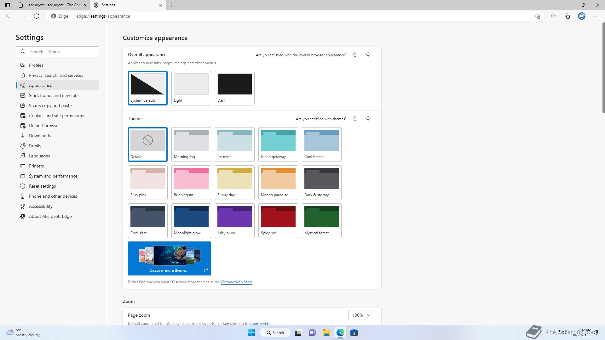The image size is (605, 340).
Task: Open Privacy, search, and services settings
Action: point(56,75)
